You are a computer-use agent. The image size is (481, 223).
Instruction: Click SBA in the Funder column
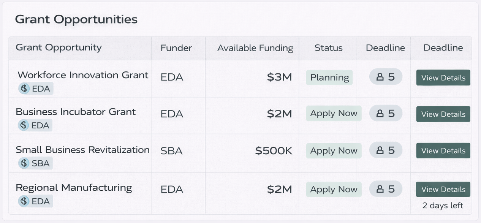171,151
